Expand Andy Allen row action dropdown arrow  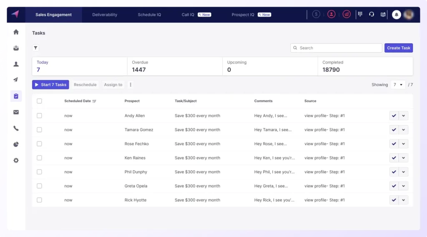403,116
